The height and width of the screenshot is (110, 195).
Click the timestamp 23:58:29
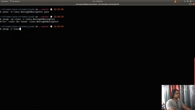point(58,17)
